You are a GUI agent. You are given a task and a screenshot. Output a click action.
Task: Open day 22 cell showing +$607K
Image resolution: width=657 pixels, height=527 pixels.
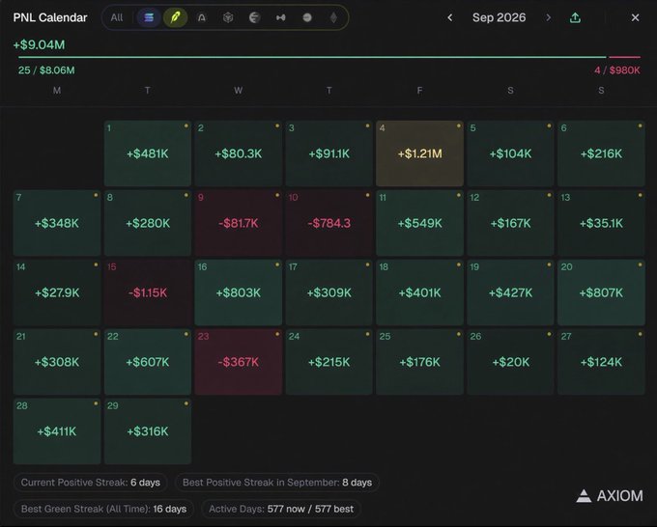pos(148,362)
